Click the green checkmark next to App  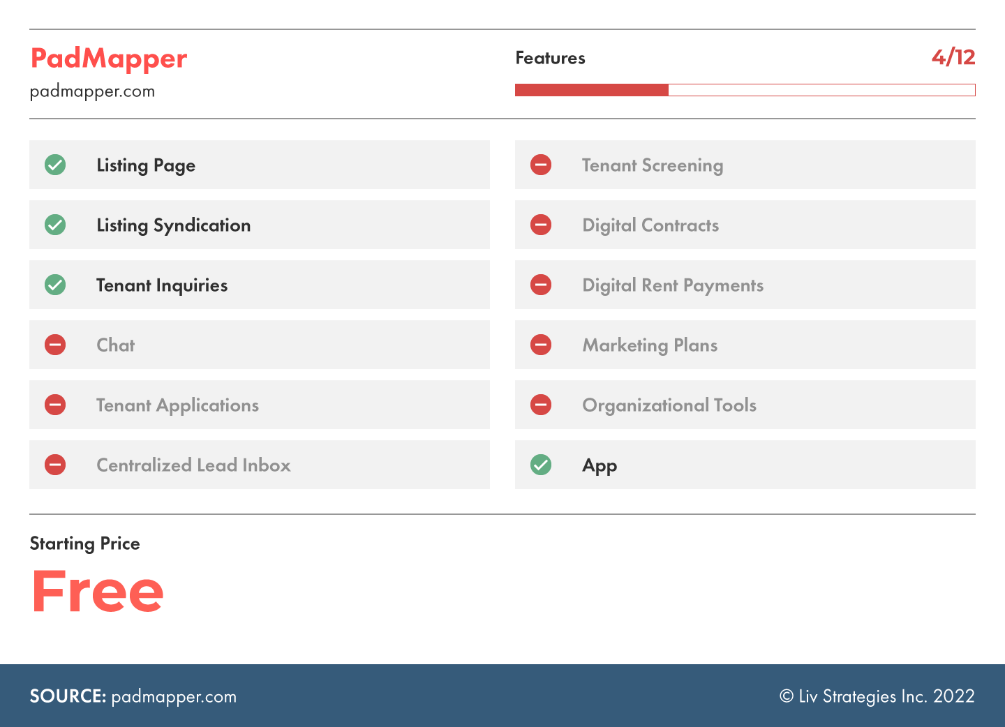coord(541,465)
